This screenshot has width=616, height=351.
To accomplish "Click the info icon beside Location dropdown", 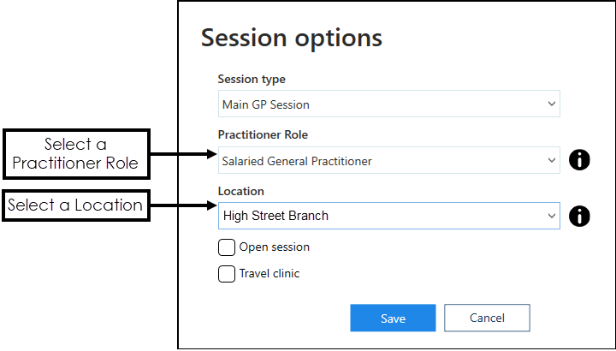I will point(579,216).
